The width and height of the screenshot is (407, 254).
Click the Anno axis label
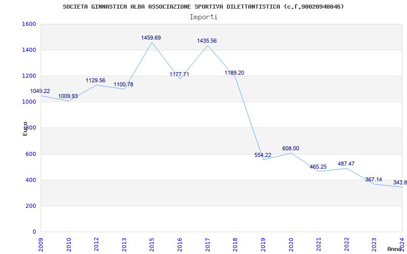(x=394, y=249)
